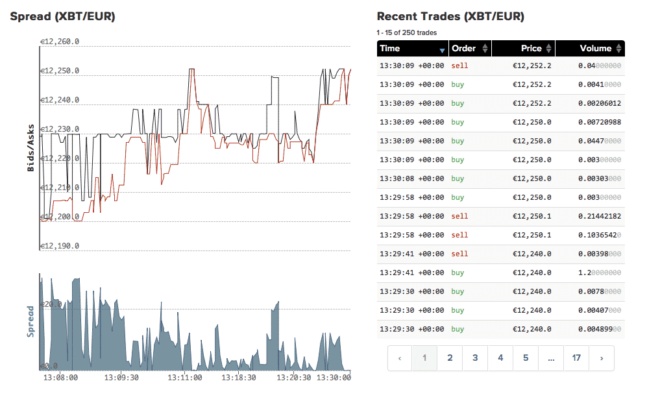Jump to page 17 of trades

tap(576, 358)
